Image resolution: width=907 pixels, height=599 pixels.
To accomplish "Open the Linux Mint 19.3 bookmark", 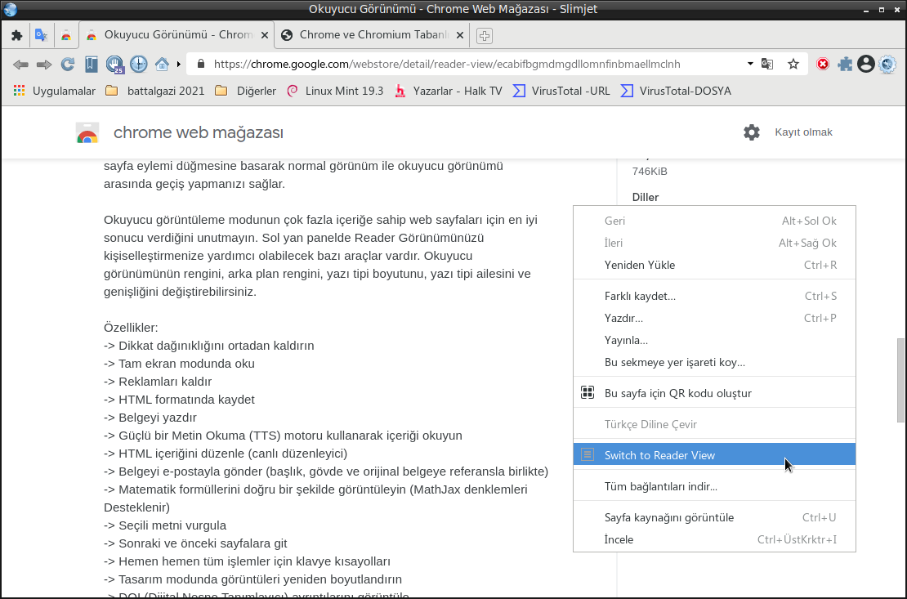I will [335, 91].
